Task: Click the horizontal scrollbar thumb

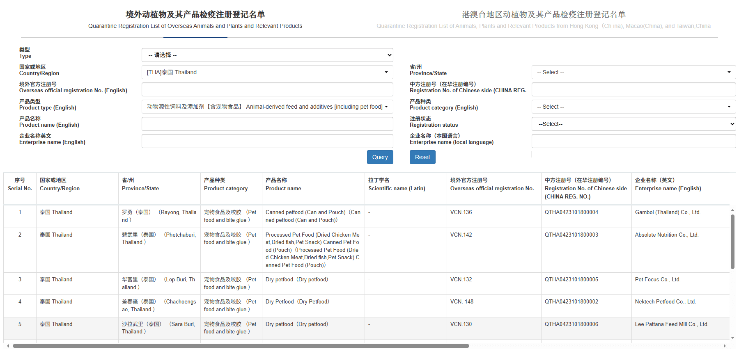Action: click(241, 346)
